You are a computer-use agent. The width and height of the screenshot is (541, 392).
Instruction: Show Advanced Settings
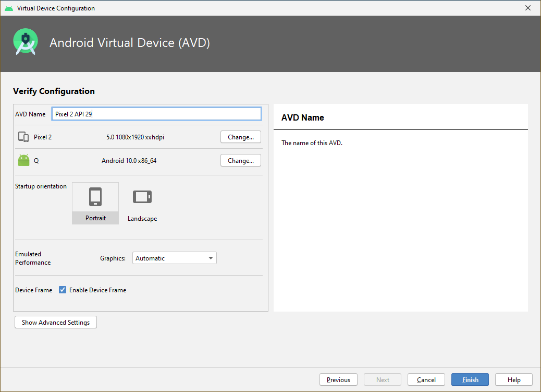tap(56, 322)
